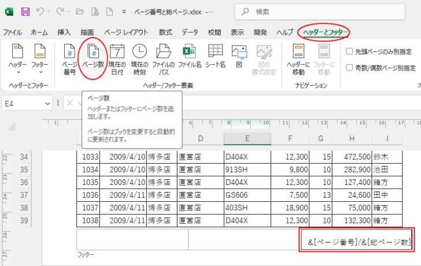Click the center footer section box
The width and height of the screenshot is (421, 266).
coord(244,239)
